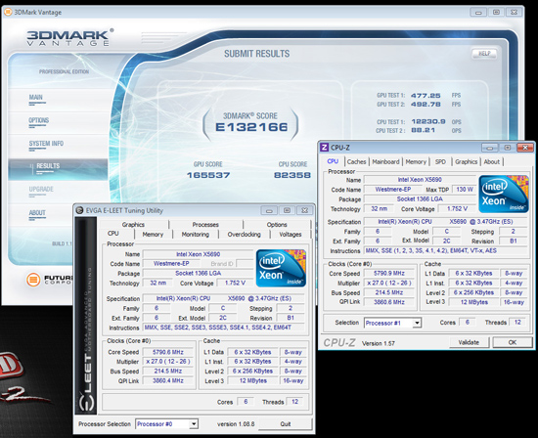Open the Processes tab in E-LEET

coord(205,225)
